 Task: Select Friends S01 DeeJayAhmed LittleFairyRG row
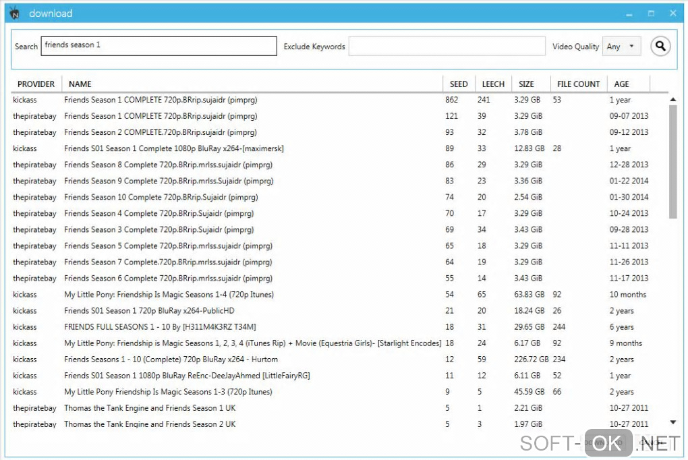click(339, 376)
